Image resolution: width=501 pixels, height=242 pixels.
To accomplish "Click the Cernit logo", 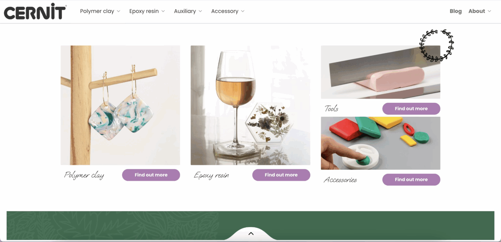I will coord(35,11).
